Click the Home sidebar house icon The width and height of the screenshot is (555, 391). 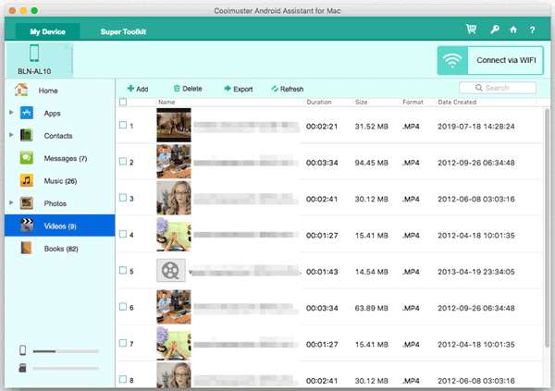click(21, 90)
